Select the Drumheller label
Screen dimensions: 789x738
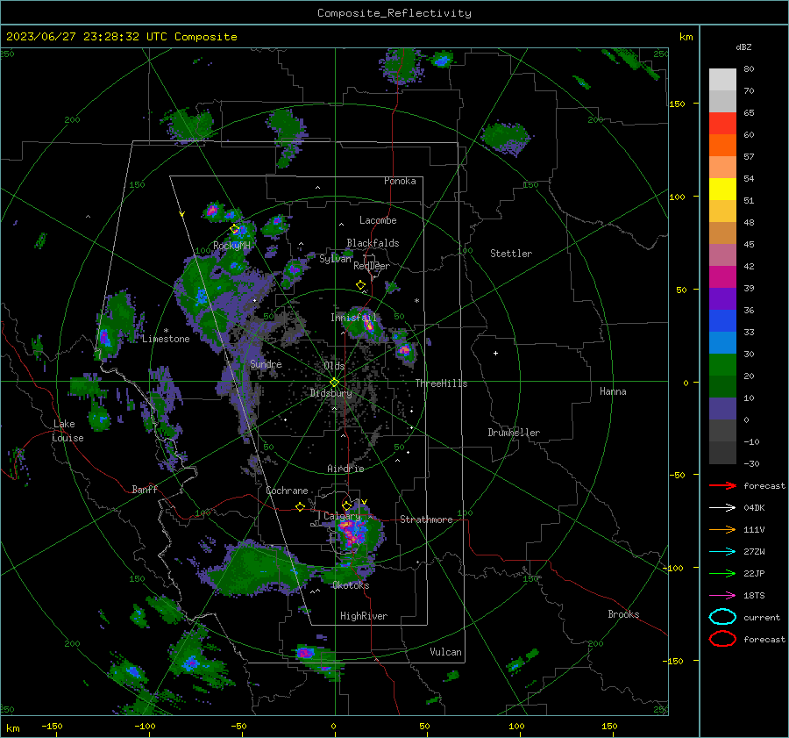click(514, 433)
